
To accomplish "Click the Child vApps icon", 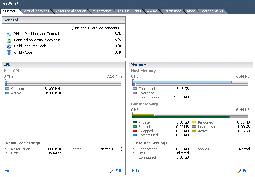I will coord(9,52).
